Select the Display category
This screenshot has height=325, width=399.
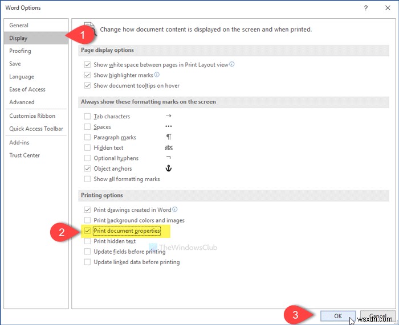click(36, 38)
